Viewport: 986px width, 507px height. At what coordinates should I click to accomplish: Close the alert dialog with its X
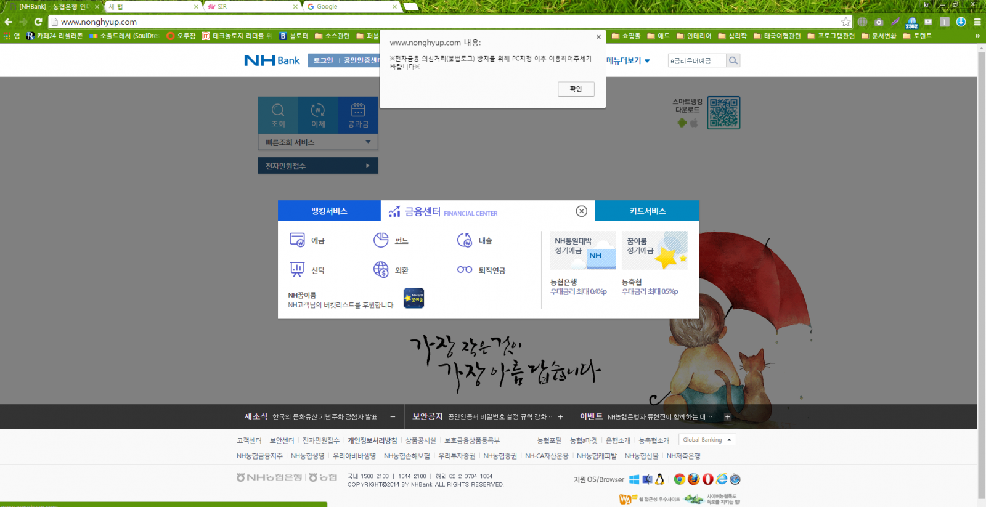(598, 37)
